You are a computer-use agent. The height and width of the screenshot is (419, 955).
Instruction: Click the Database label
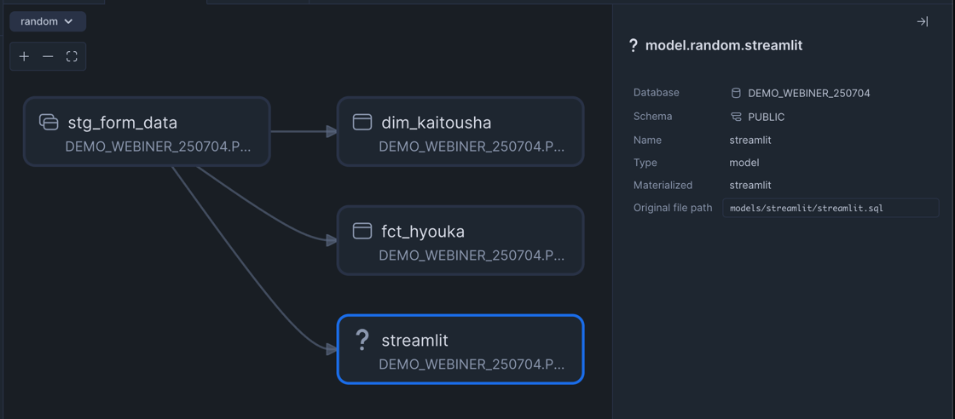pyautogui.click(x=656, y=93)
